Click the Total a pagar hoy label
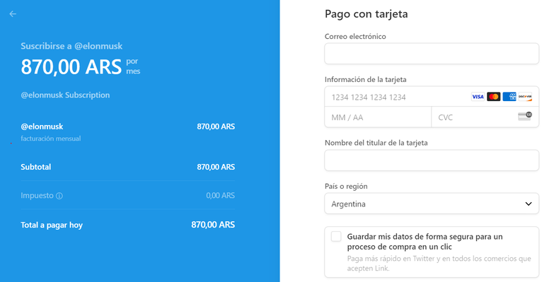The height and width of the screenshot is (282, 559). 52,225
